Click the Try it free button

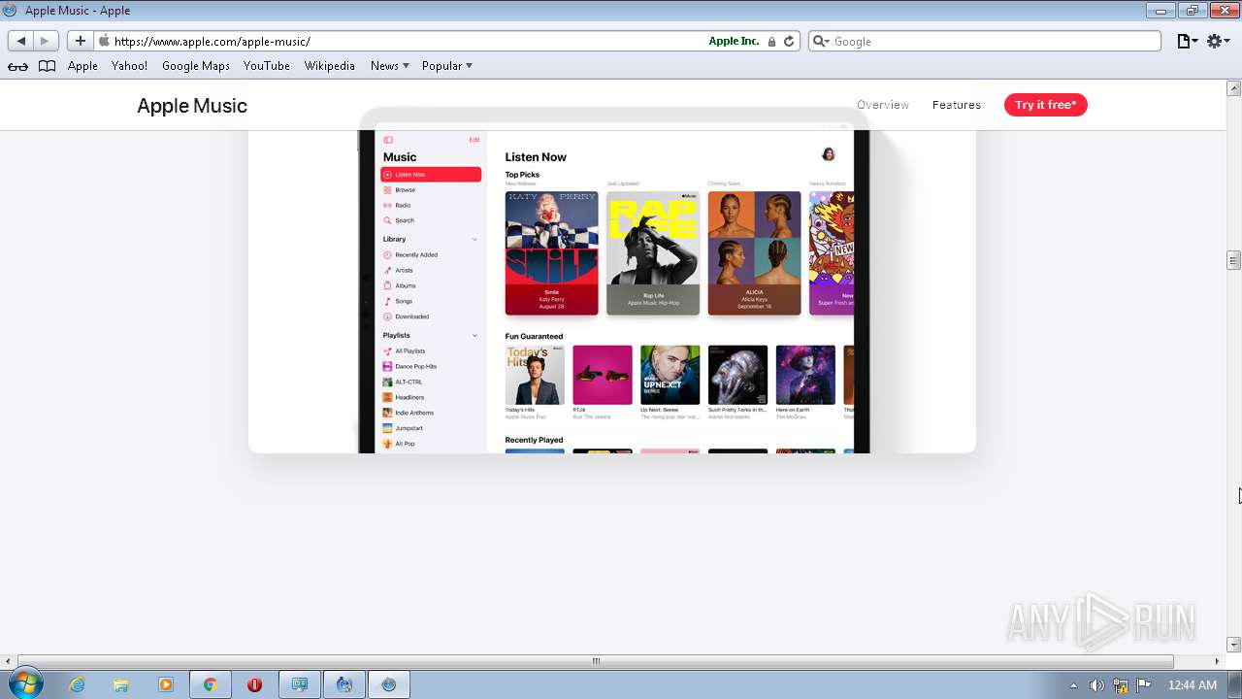click(x=1046, y=105)
